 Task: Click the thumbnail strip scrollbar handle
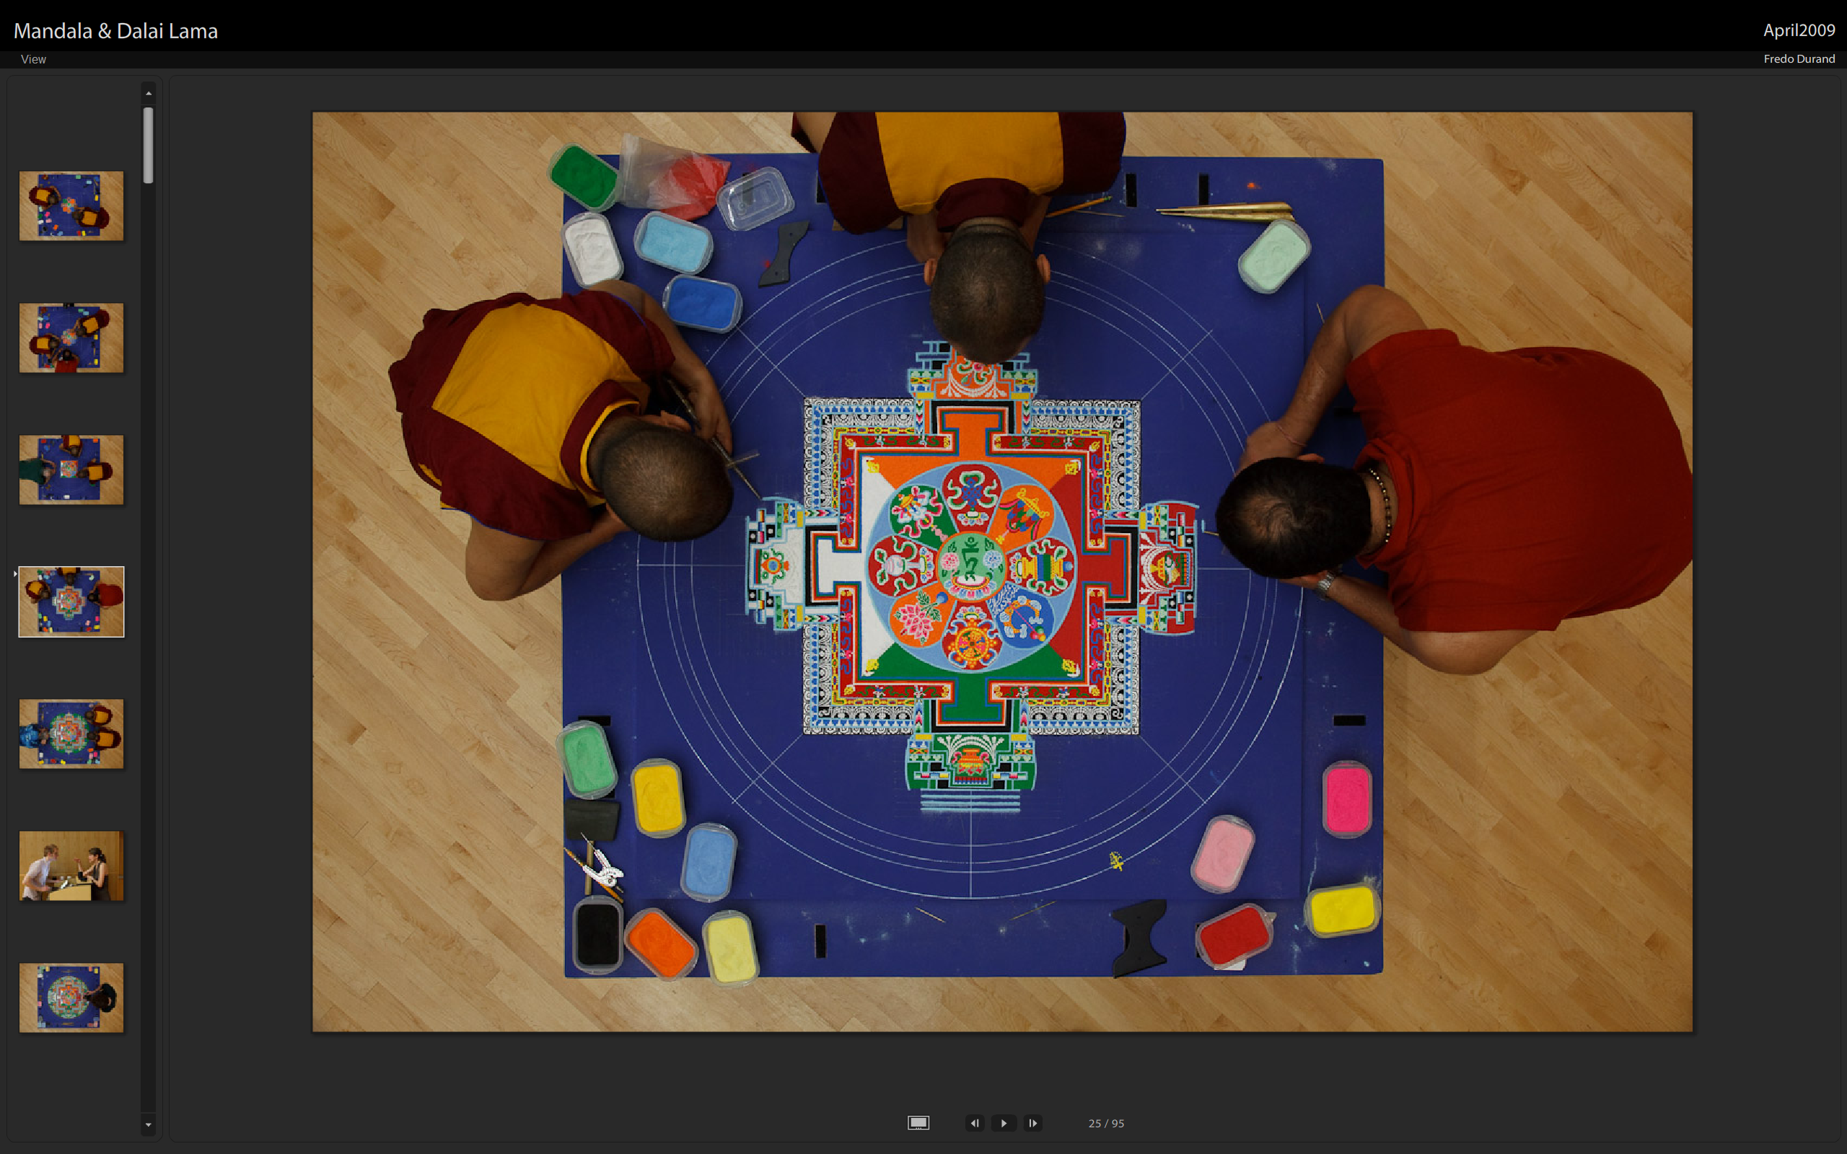(x=148, y=145)
